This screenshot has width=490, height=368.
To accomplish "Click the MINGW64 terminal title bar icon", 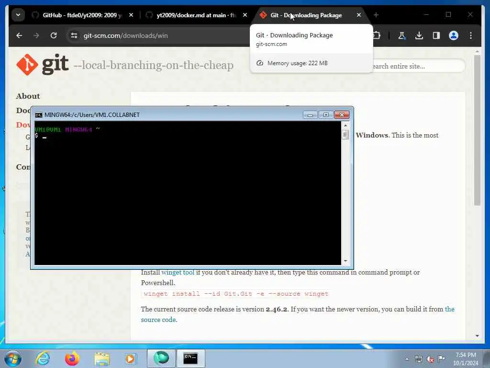I will [38, 115].
